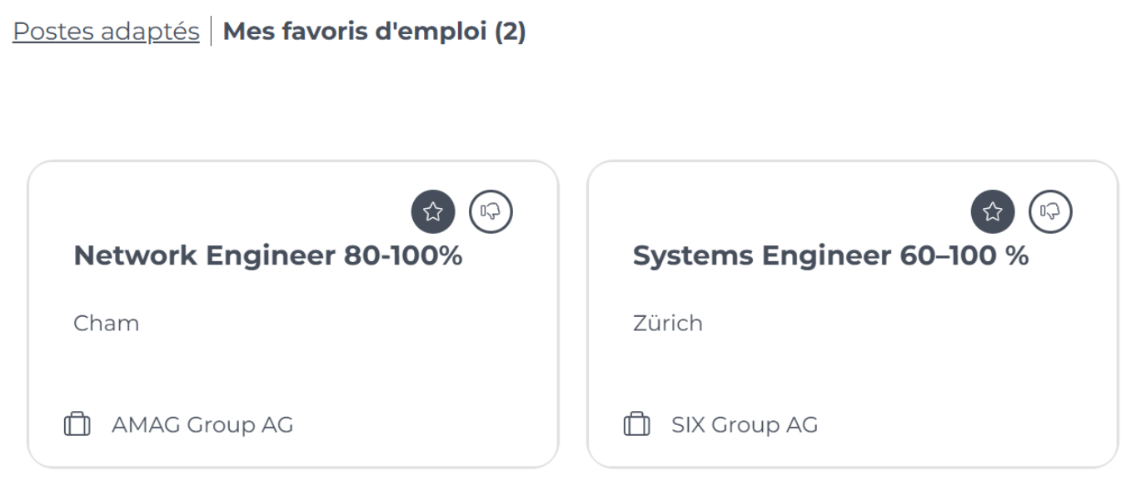Switch to Postes adaptés tab
The height and width of the screenshot is (490, 1136).
tap(106, 32)
